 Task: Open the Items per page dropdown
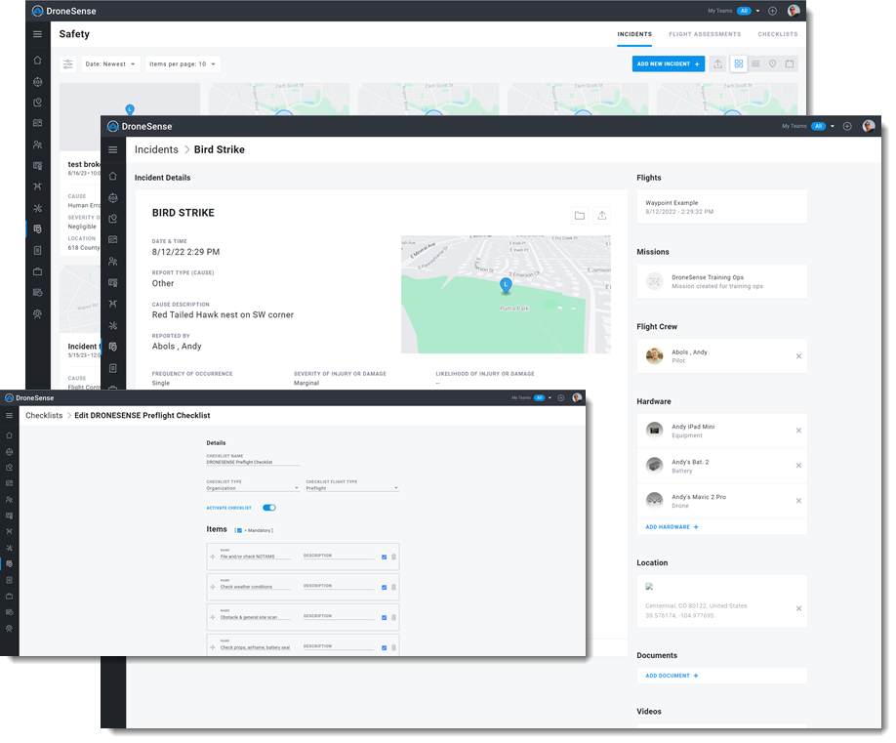[x=183, y=64]
